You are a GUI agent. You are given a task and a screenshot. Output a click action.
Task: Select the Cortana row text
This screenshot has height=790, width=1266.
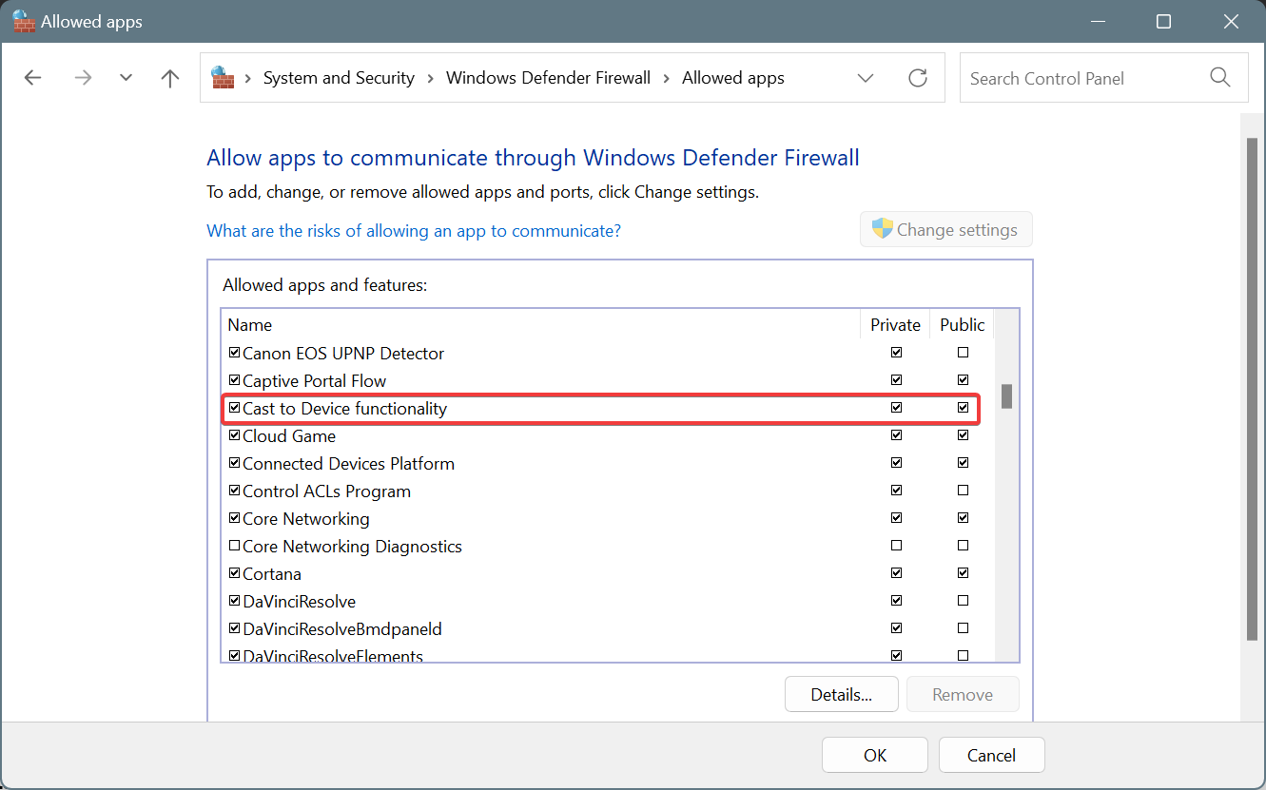coord(272,573)
